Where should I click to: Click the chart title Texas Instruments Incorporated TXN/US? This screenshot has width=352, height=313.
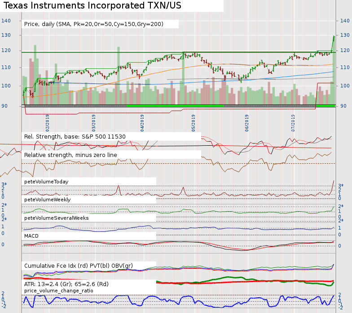click(x=92, y=5)
